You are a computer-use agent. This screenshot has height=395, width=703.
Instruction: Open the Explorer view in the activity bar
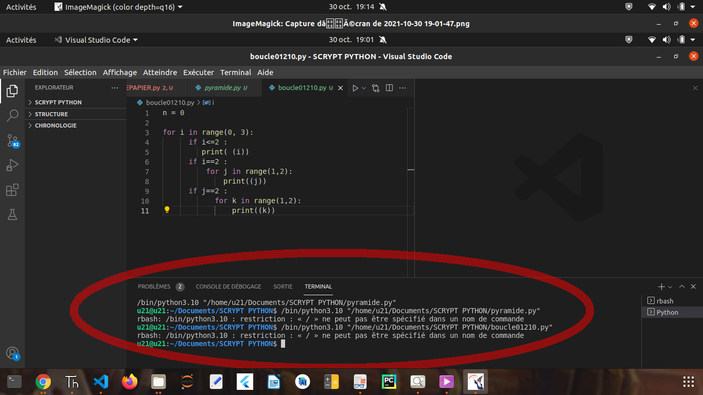12,92
